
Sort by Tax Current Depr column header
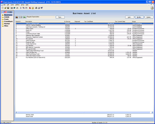point(123,21)
